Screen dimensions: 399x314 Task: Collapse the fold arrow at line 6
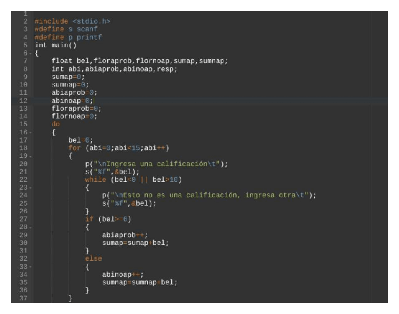click(30, 54)
